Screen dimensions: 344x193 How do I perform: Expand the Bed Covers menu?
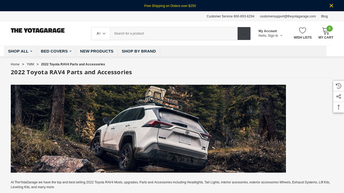pyautogui.click(x=56, y=51)
